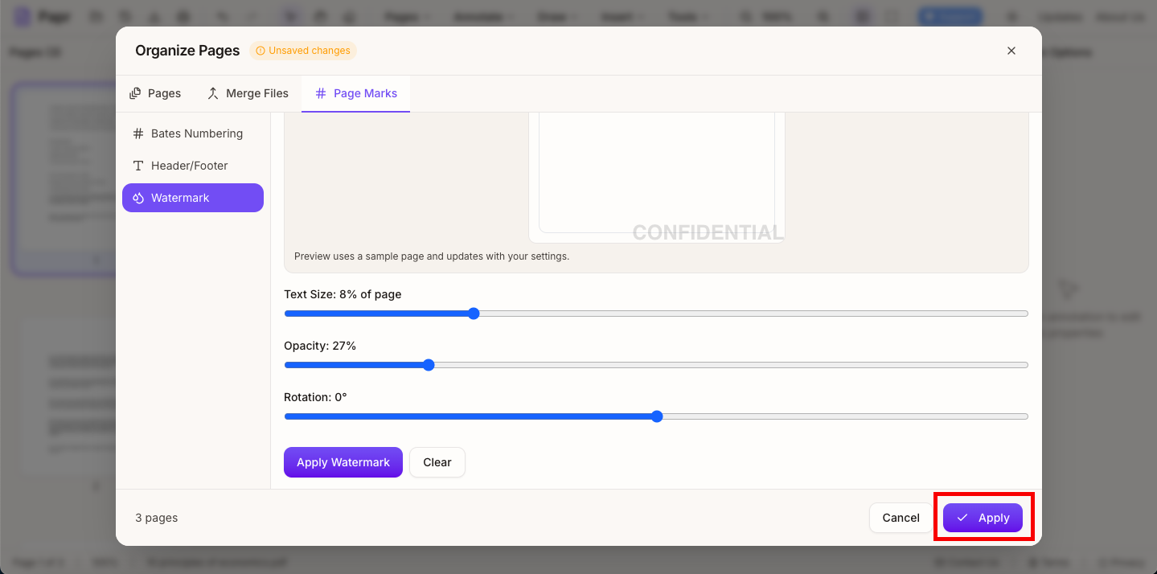
Task: Select the first page thumbnail on the left
Action: (x=66, y=178)
